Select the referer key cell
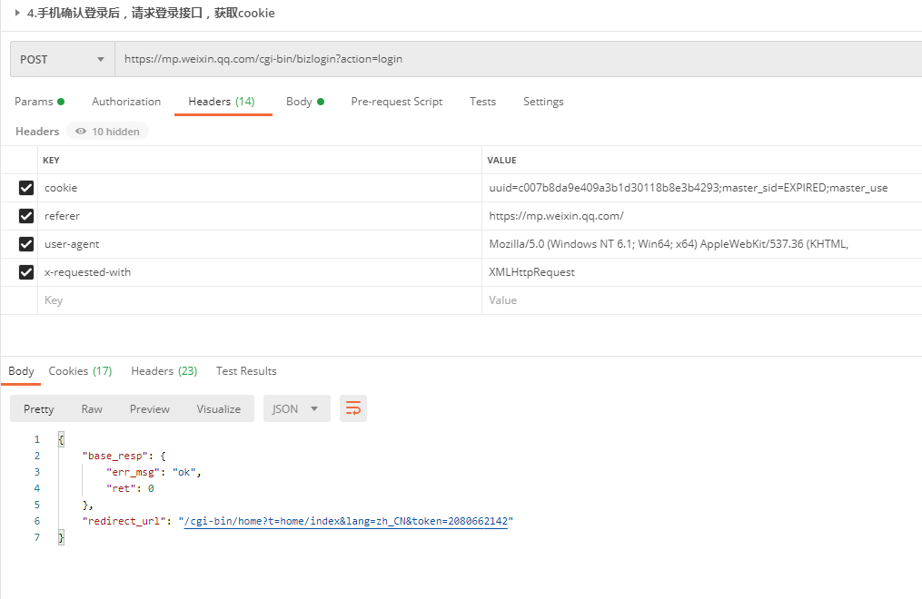 [x=260, y=216]
